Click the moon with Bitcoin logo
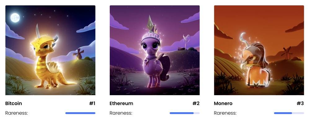This screenshot has height=120, width=310. point(15,18)
